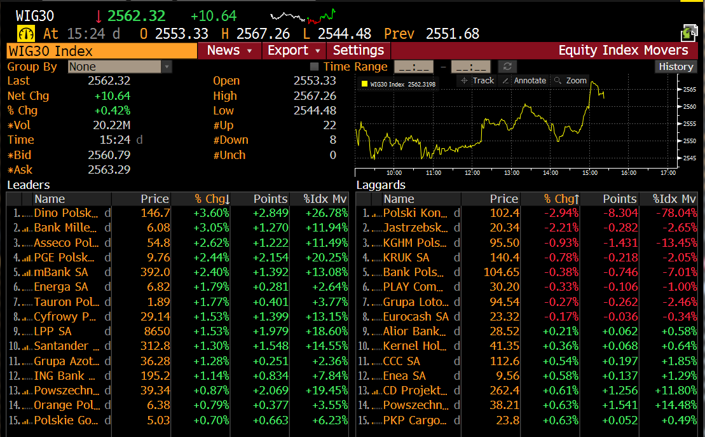
Task: Click the Time Range end time field
Action: coord(471,67)
